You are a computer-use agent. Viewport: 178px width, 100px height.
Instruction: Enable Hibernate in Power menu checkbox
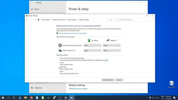tap(59, 67)
